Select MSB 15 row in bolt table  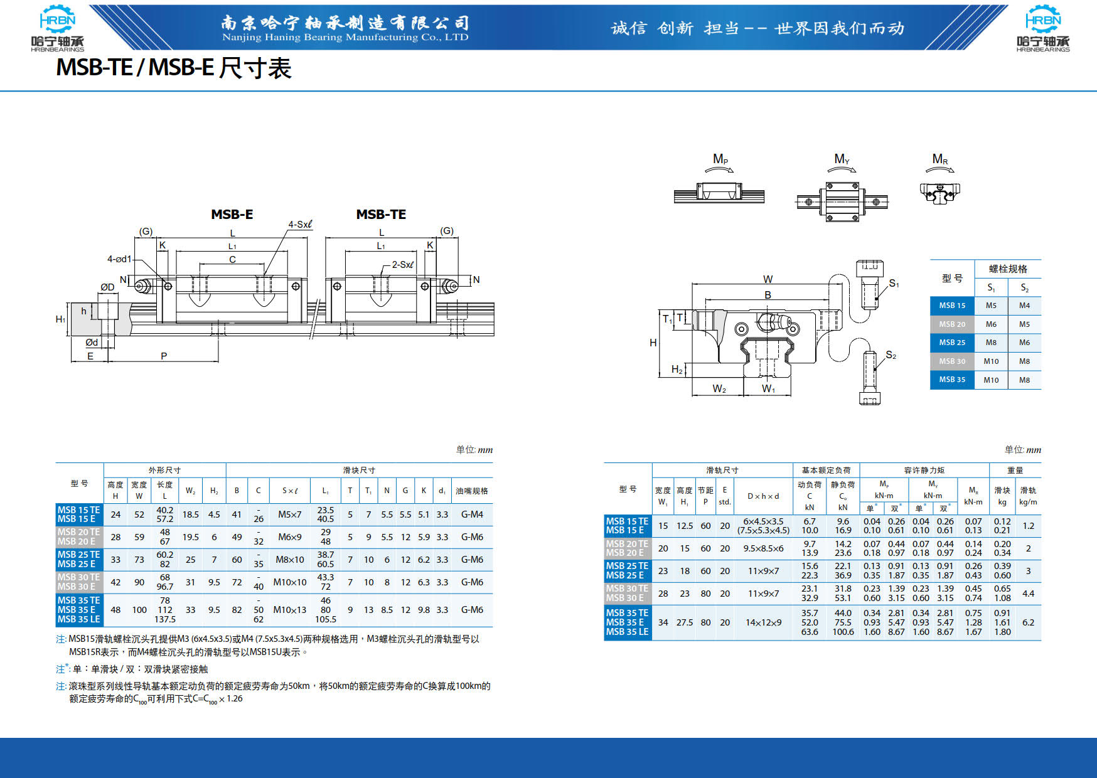pos(985,306)
